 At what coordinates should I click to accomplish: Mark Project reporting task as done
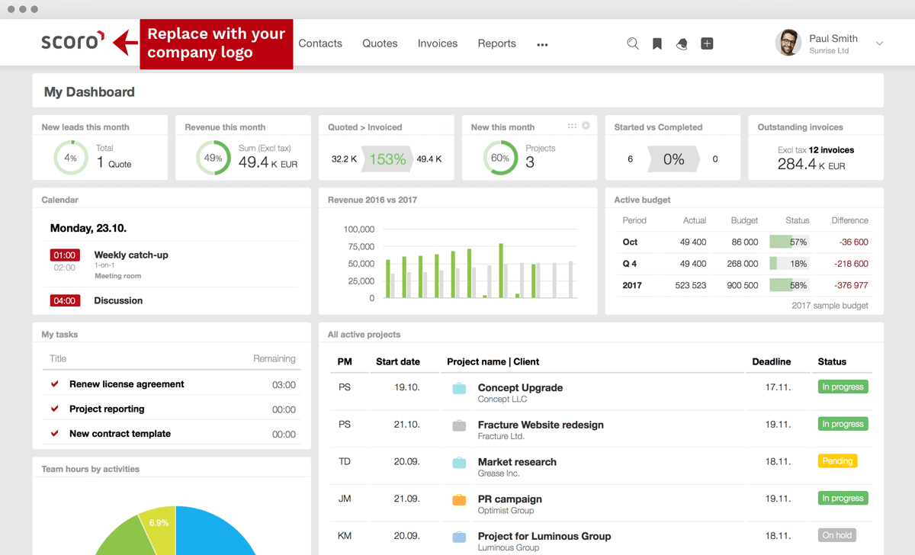(x=55, y=409)
